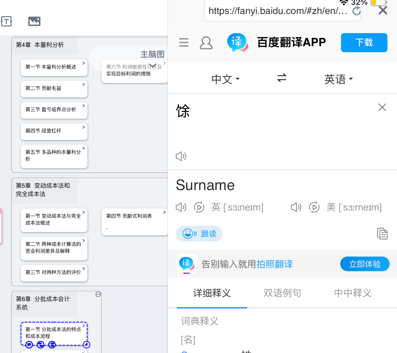Viewport: 397px width, 353px height.
Task: Reload the Baidu Translate page
Action: click(x=357, y=11)
